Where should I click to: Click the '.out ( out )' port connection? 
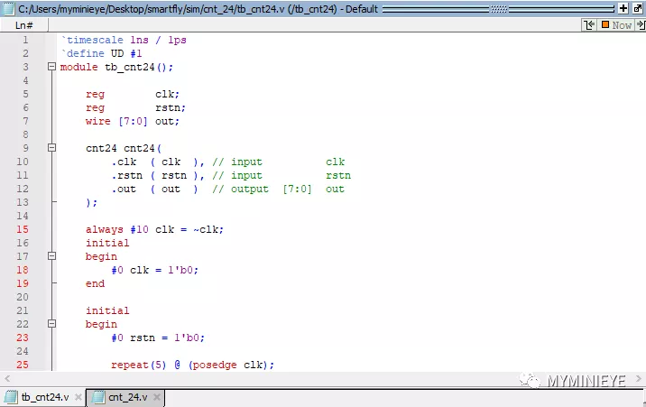155,190
